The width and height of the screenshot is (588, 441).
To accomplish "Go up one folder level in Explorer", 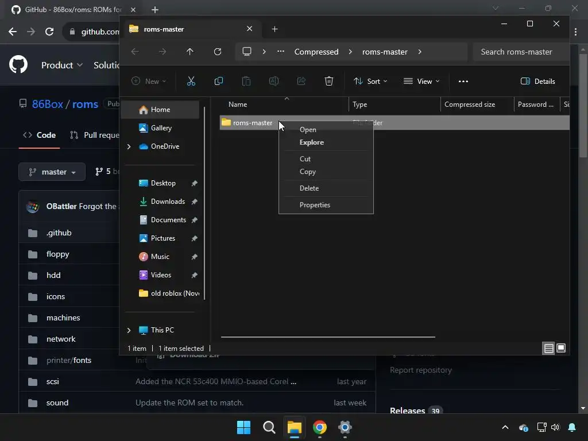I will pyautogui.click(x=189, y=52).
